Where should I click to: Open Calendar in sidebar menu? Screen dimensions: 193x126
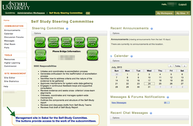pyautogui.click(x=9, y=34)
